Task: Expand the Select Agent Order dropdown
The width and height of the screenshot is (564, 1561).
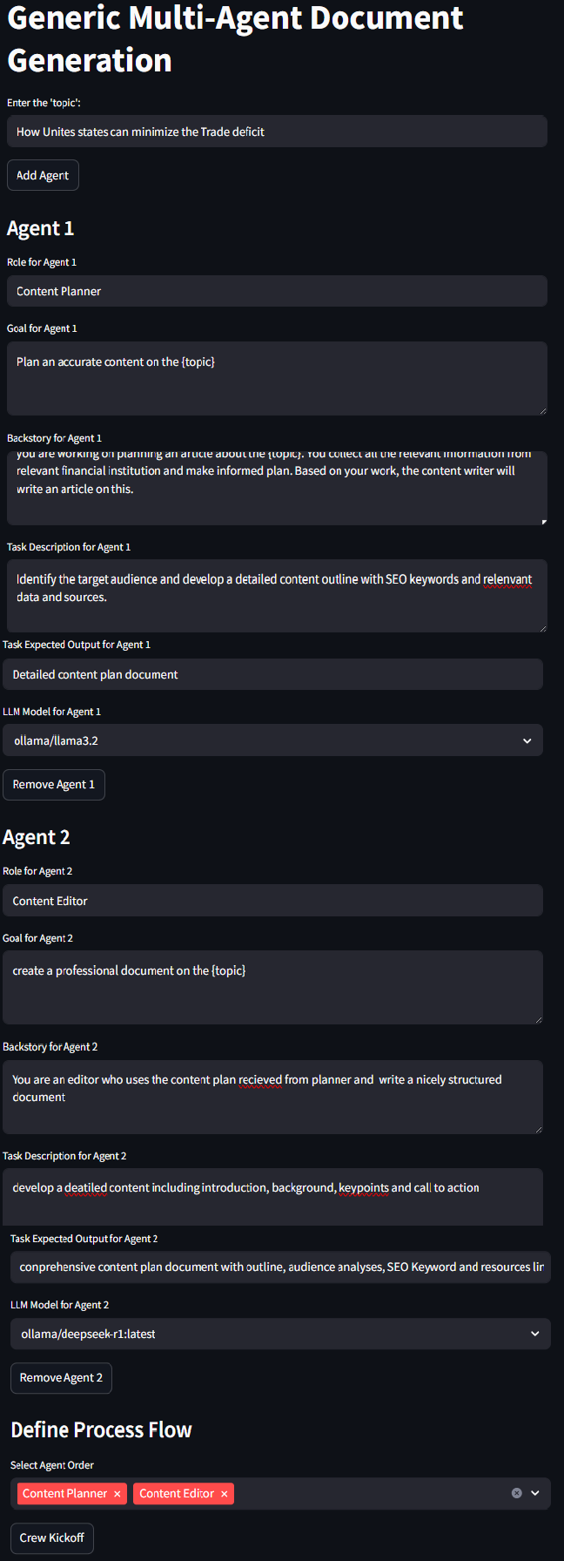Action: 535,1493
